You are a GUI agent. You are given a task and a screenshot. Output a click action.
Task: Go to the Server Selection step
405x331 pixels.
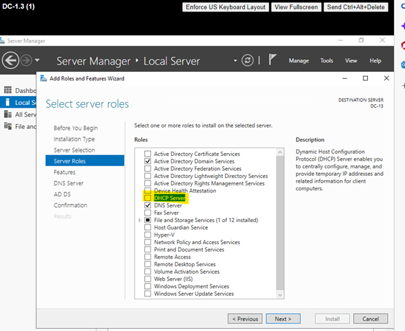coord(75,150)
